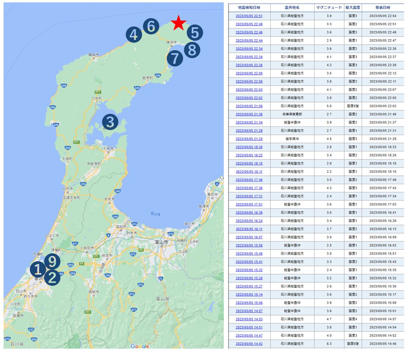Click the Google logo on the map
Viewport: 408px width, 351px height.
click(140, 346)
